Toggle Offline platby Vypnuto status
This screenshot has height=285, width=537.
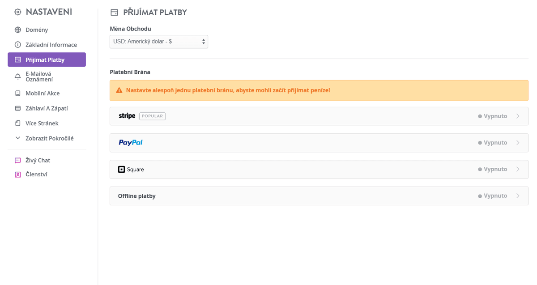click(492, 196)
